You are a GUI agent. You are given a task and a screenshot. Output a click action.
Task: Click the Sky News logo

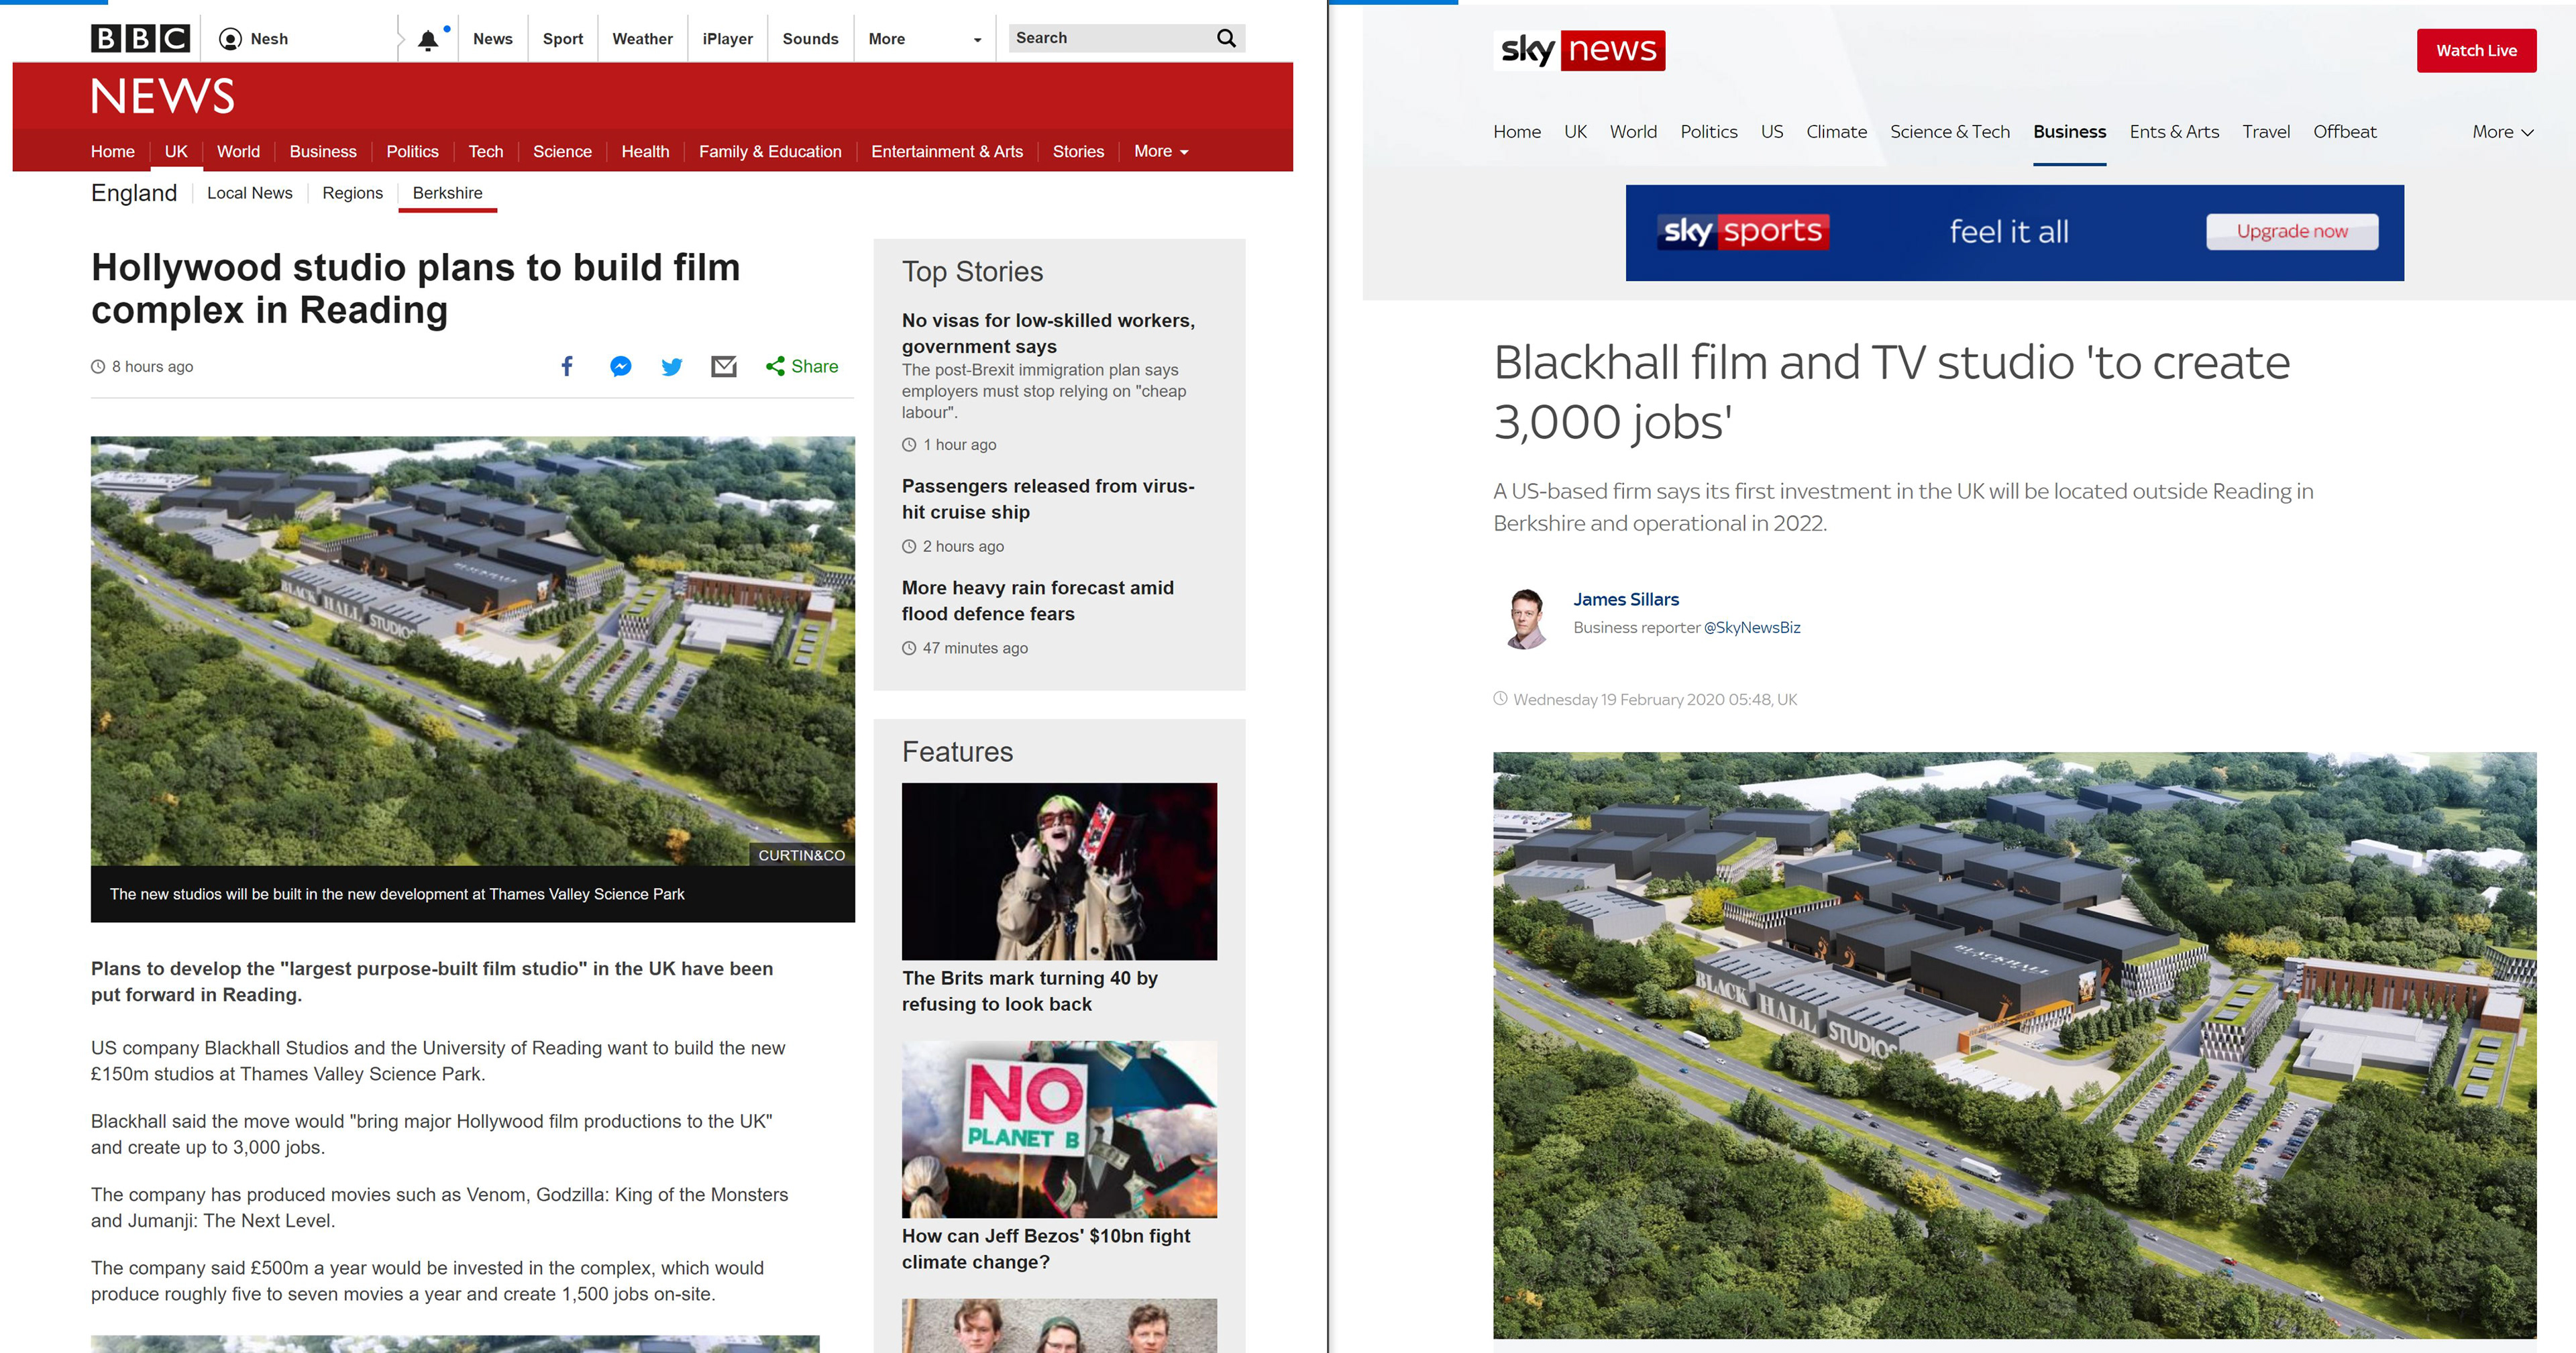click(1579, 50)
